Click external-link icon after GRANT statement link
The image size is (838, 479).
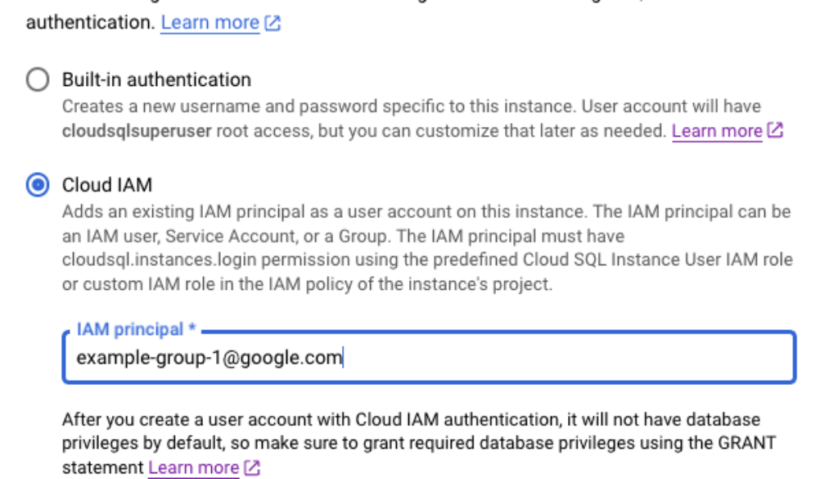point(252,468)
